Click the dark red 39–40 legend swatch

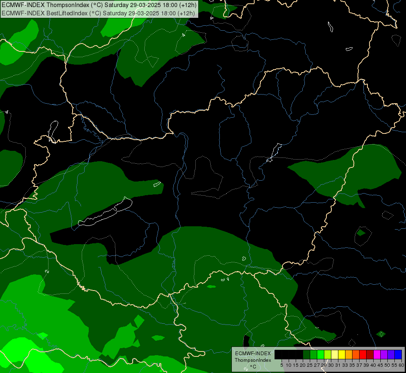point(370,354)
